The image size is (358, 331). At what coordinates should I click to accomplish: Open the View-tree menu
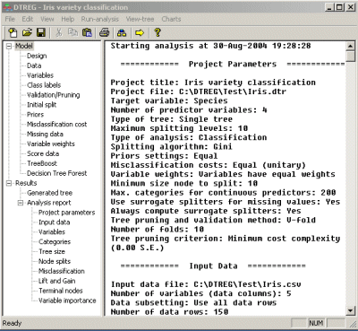click(x=140, y=19)
